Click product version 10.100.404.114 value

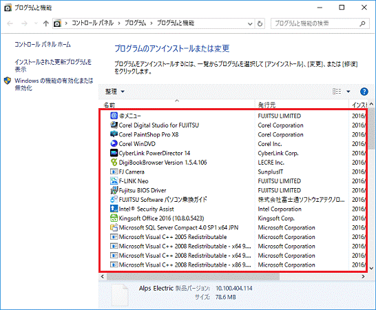234,288
